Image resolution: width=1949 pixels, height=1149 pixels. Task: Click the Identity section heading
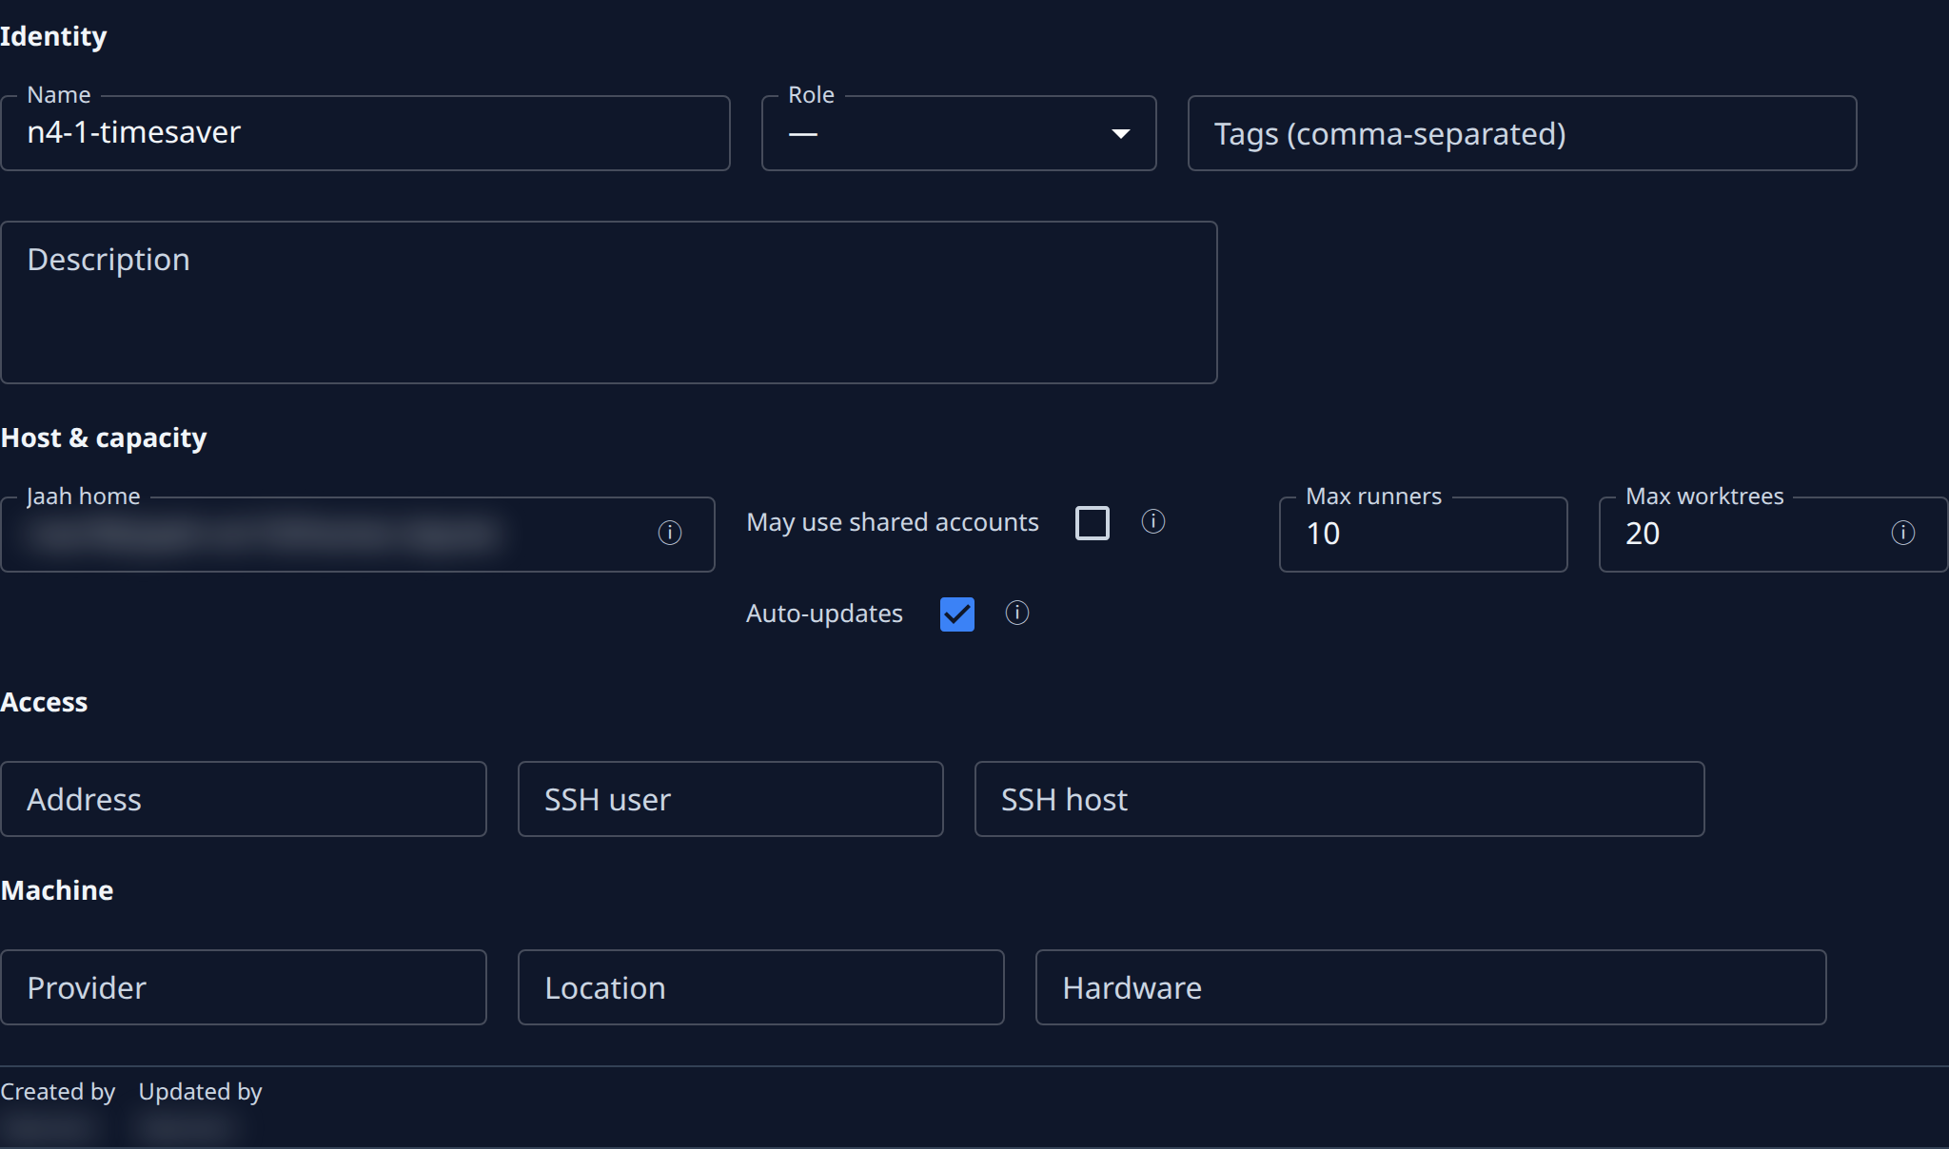pos(53,36)
